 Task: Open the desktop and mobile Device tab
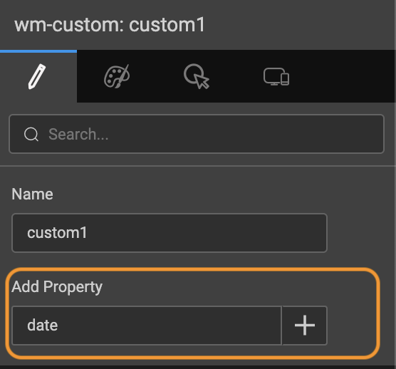(x=276, y=76)
